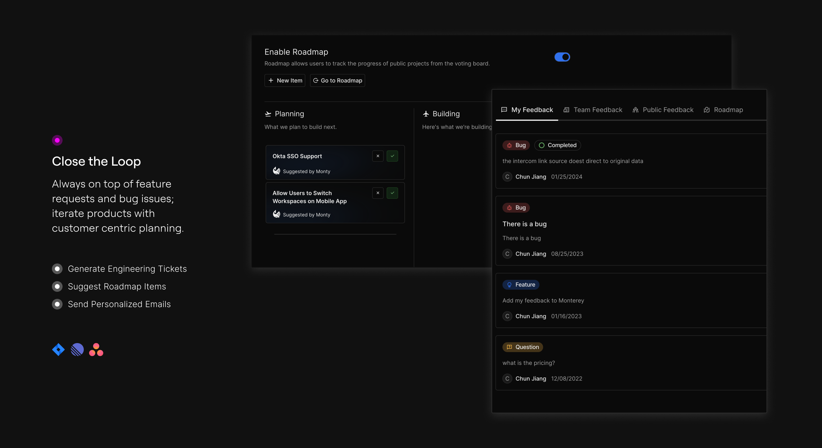Reject Allow Users to Switch Workspaces item

pos(378,193)
